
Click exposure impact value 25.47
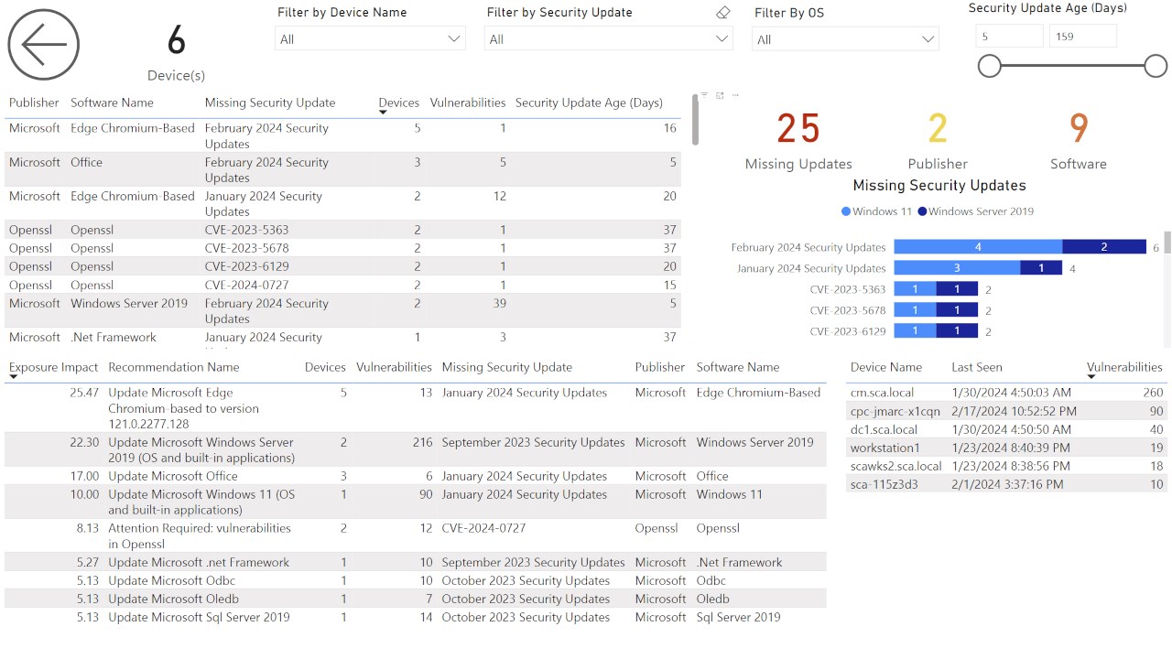pyautogui.click(x=84, y=393)
